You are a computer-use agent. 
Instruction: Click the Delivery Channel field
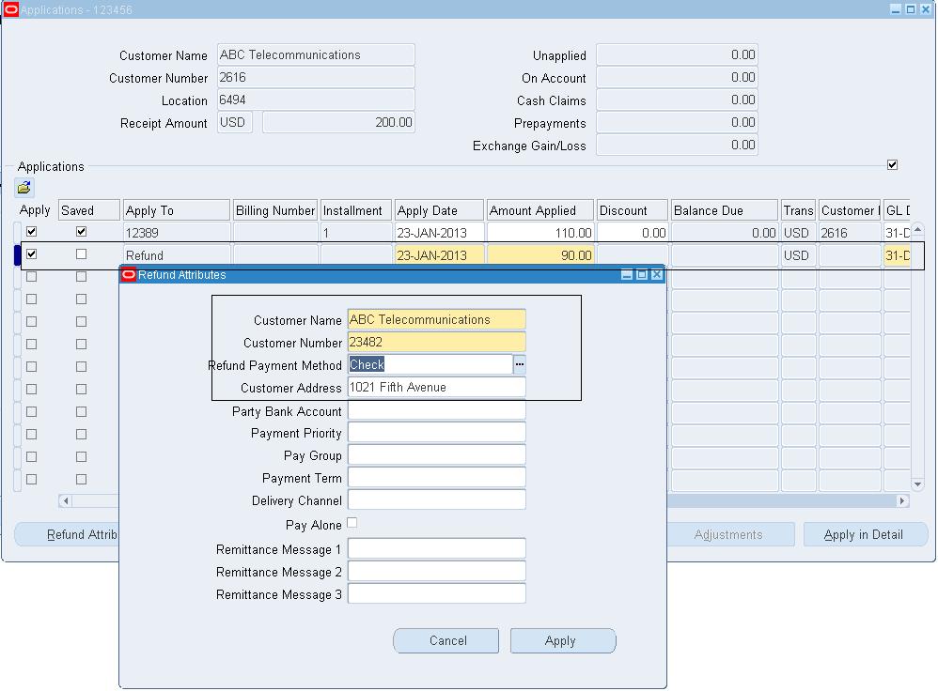(x=435, y=499)
